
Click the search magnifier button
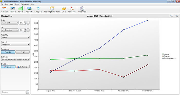28,92
